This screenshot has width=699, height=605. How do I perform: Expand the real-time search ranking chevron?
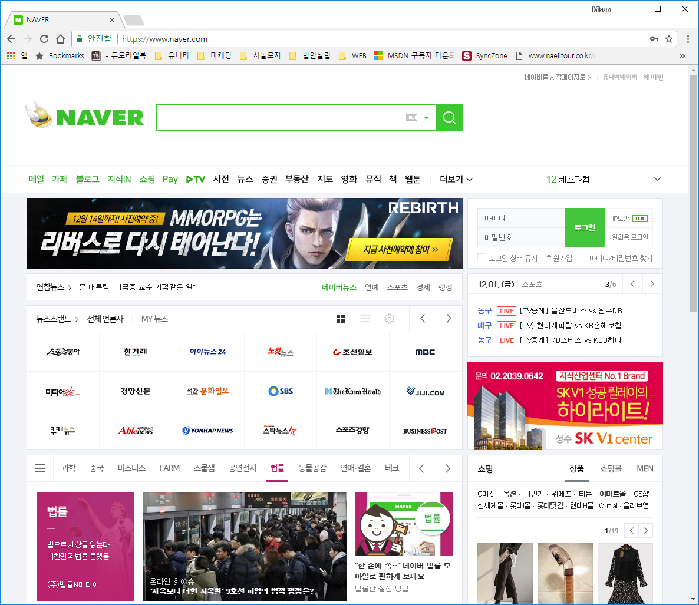point(657,179)
